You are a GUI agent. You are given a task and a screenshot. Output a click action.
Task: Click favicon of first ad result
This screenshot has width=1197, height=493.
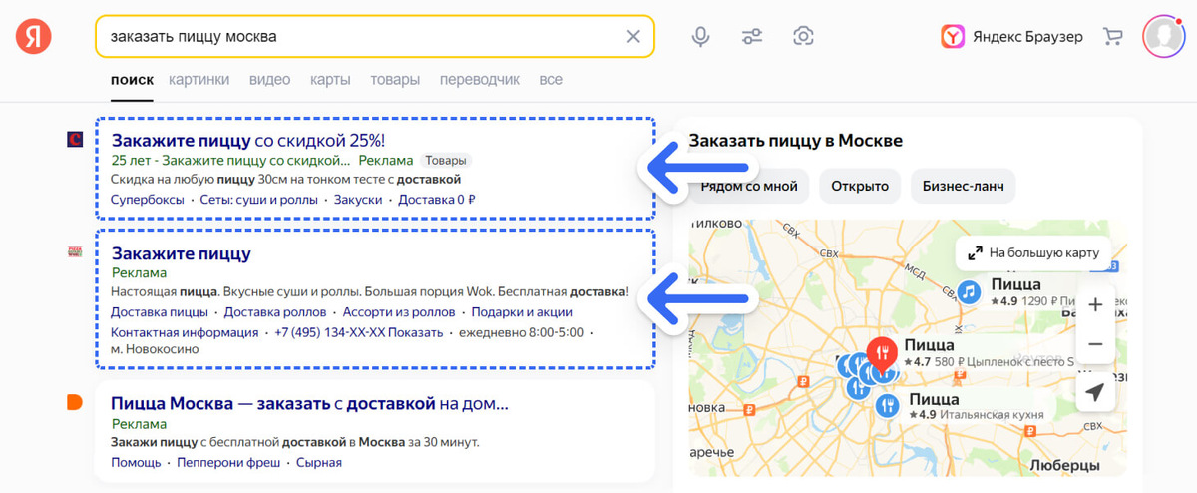click(73, 139)
